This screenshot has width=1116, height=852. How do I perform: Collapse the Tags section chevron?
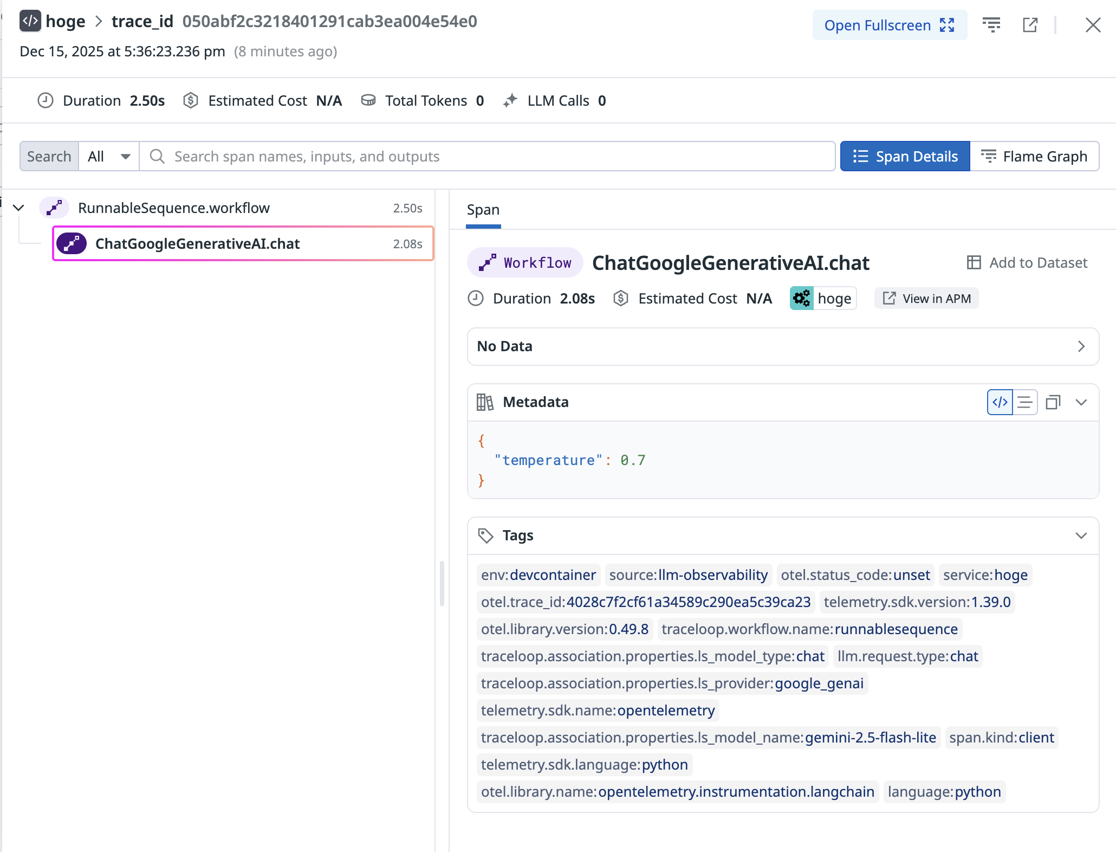(x=1081, y=536)
